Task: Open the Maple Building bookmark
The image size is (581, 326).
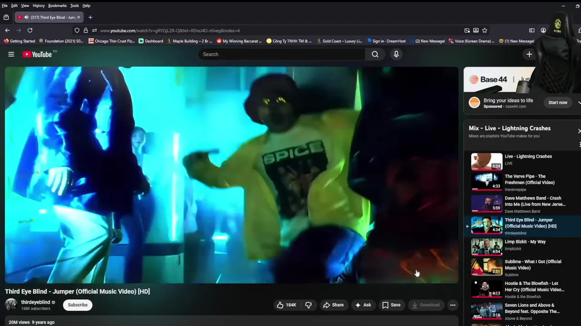Action: pyautogui.click(x=190, y=41)
